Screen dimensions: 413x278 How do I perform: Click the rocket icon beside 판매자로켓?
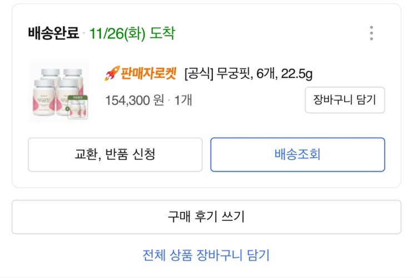[112, 74]
